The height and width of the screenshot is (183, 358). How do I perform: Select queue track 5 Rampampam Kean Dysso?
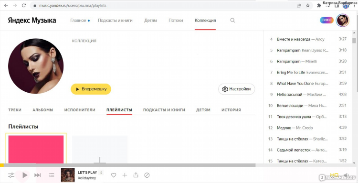click(x=307, y=50)
